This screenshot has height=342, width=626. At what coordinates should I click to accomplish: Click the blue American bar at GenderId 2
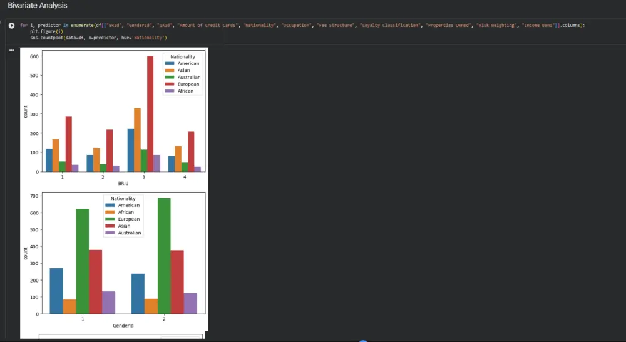tap(138, 294)
